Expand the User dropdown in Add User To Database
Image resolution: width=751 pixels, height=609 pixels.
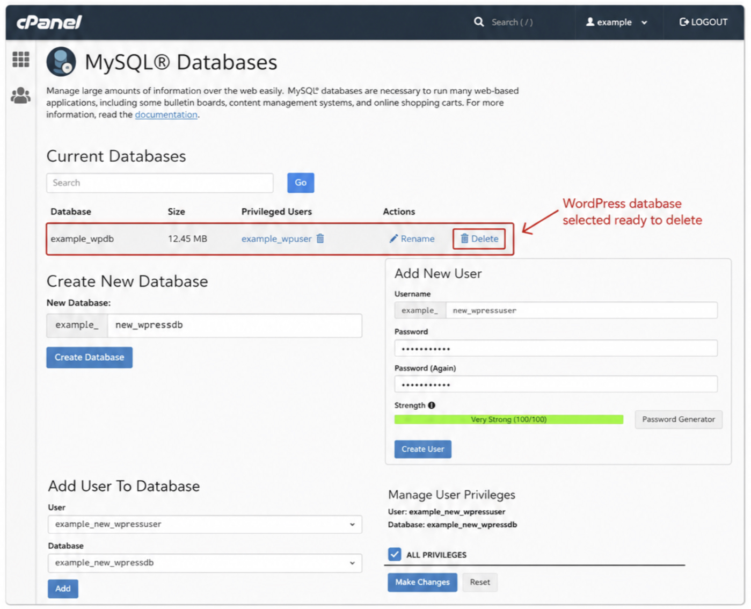[205, 524]
